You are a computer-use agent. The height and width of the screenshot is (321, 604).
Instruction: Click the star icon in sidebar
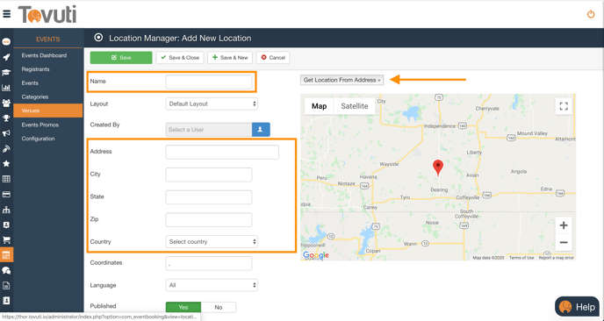click(6, 164)
